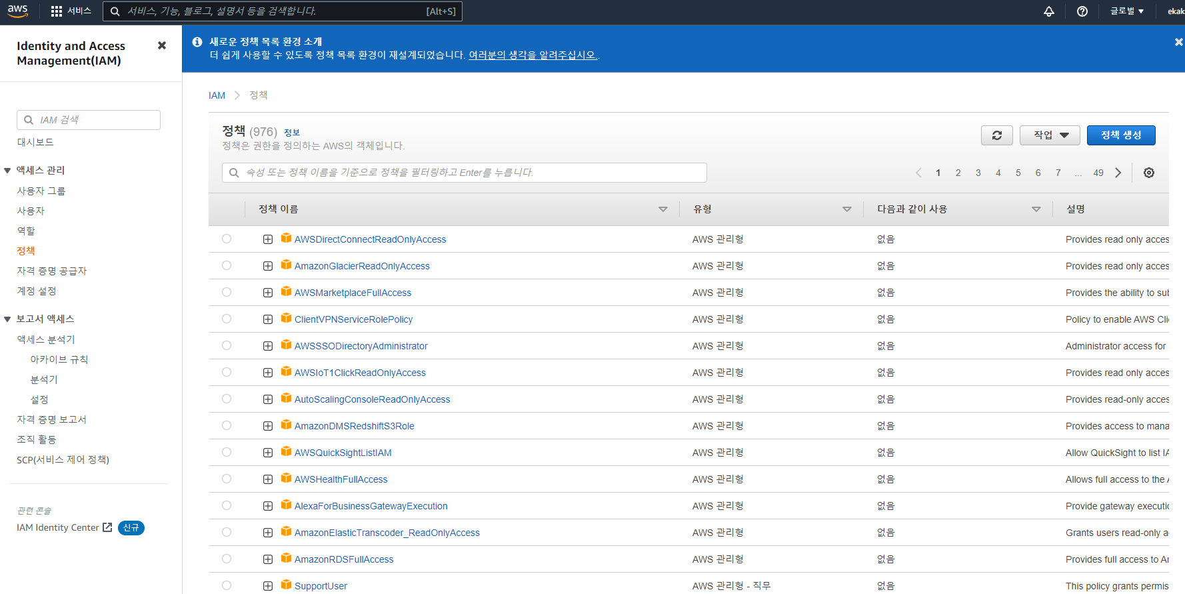Open the AWS home logo
Screen dimensions: 1185x594
[x=18, y=11]
